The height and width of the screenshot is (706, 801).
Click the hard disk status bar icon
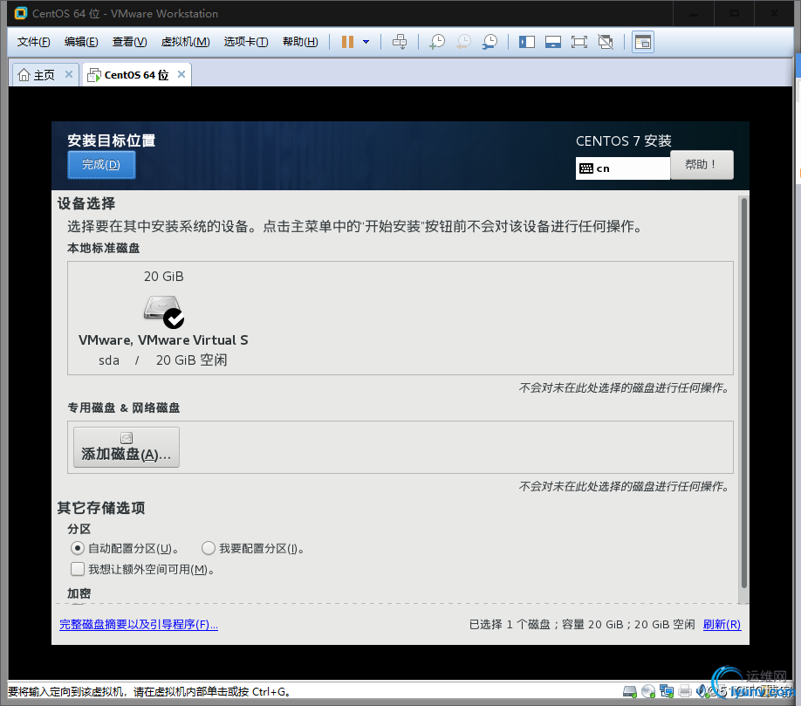tap(630, 692)
